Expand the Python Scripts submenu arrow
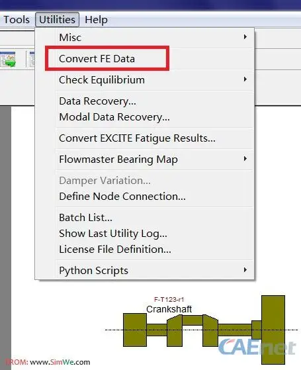Viewport: 301px width, 370px height. click(x=245, y=270)
